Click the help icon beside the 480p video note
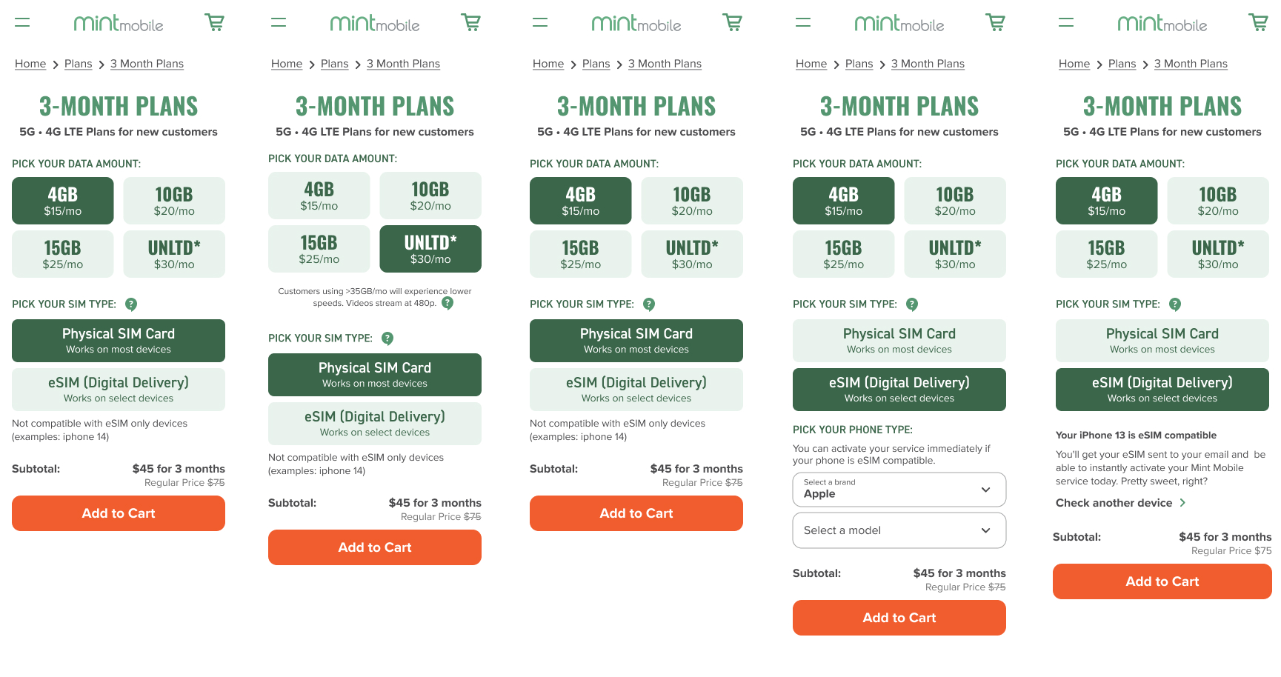The width and height of the screenshot is (1281, 677). point(447,303)
